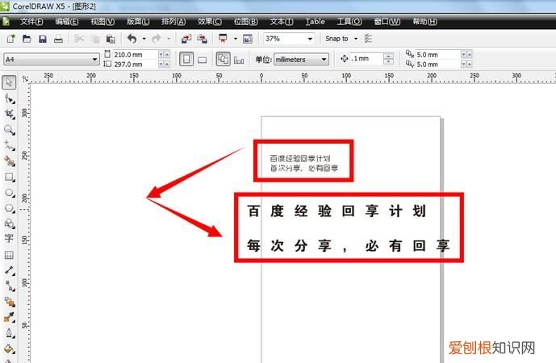The image size is (556, 363).
Task: Select the Eyedropper tool
Action: 9,317
